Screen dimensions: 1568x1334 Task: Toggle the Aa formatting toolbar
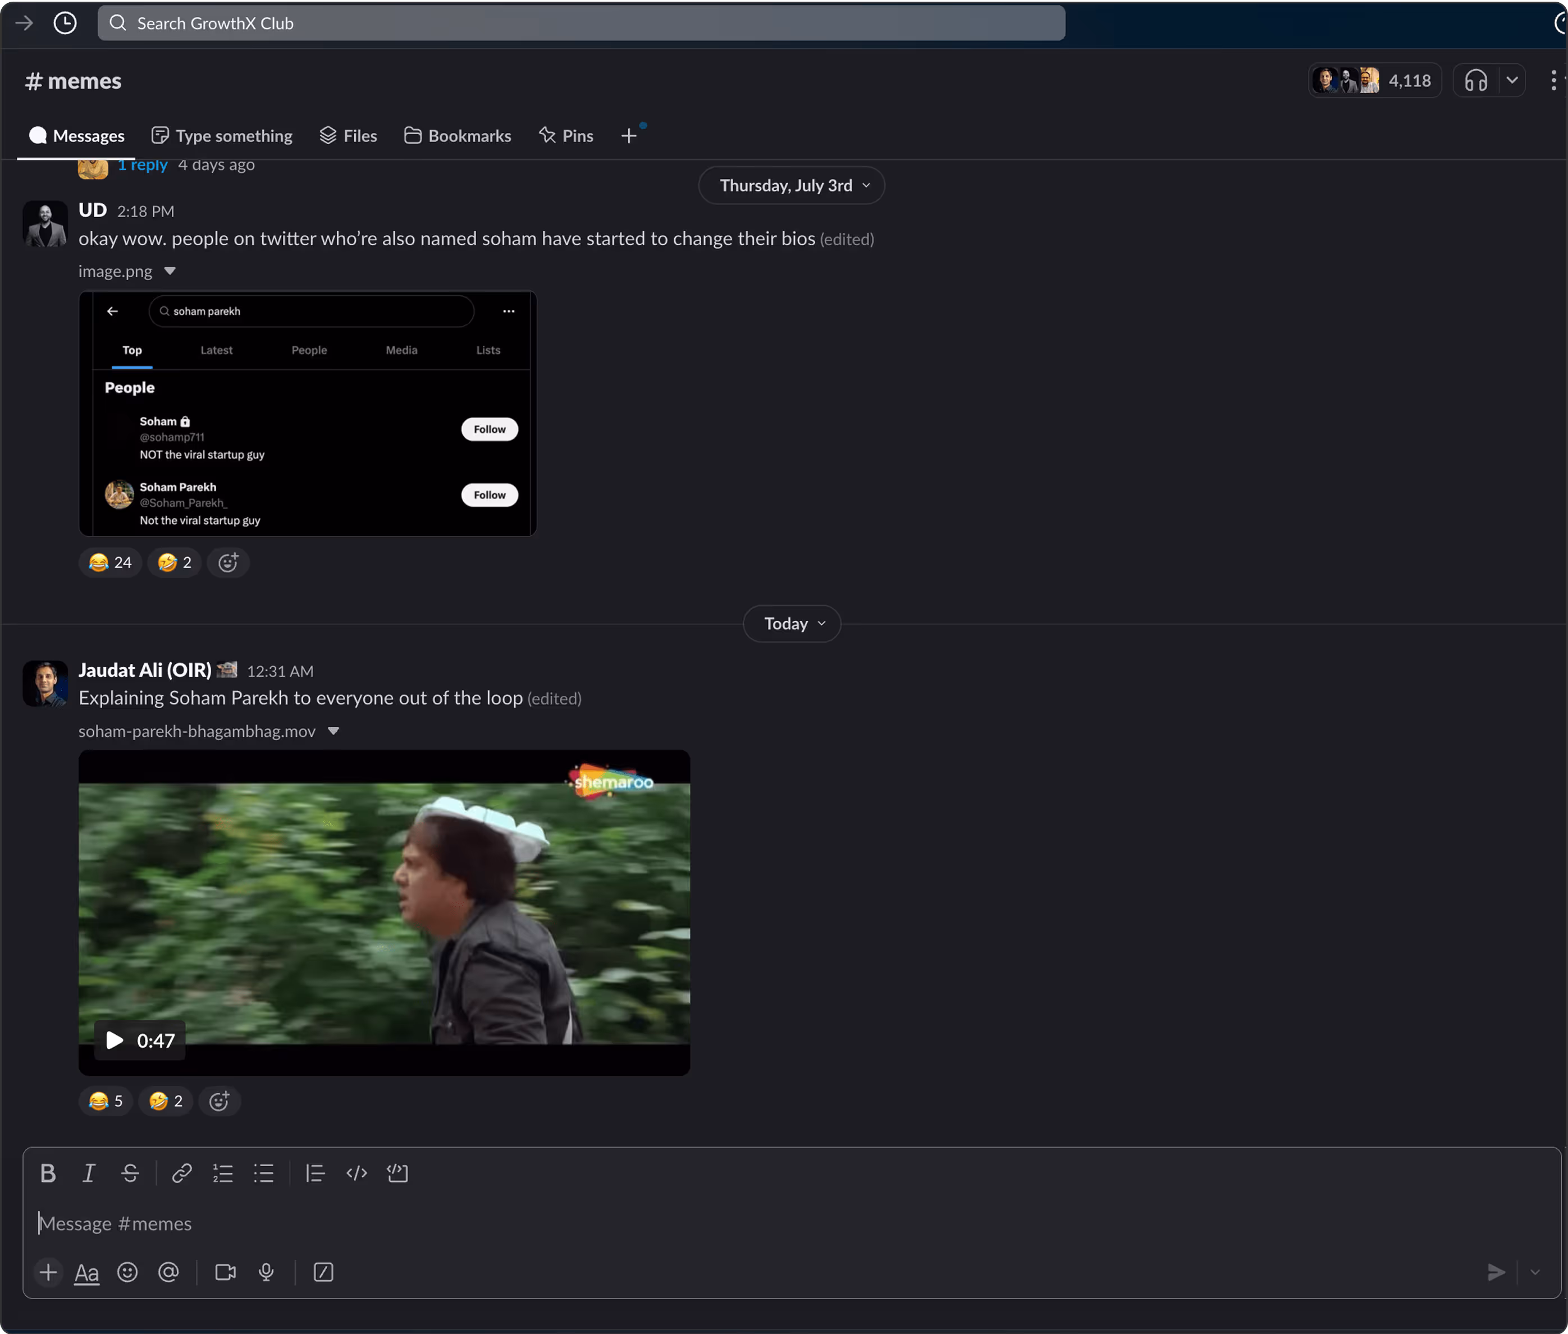coord(87,1272)
